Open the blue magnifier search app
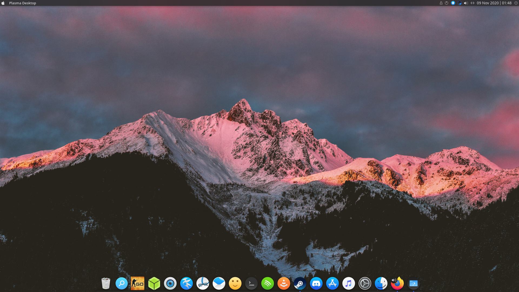Image resolution: width=519 pixels, height=292 pixels. point(121,284)
